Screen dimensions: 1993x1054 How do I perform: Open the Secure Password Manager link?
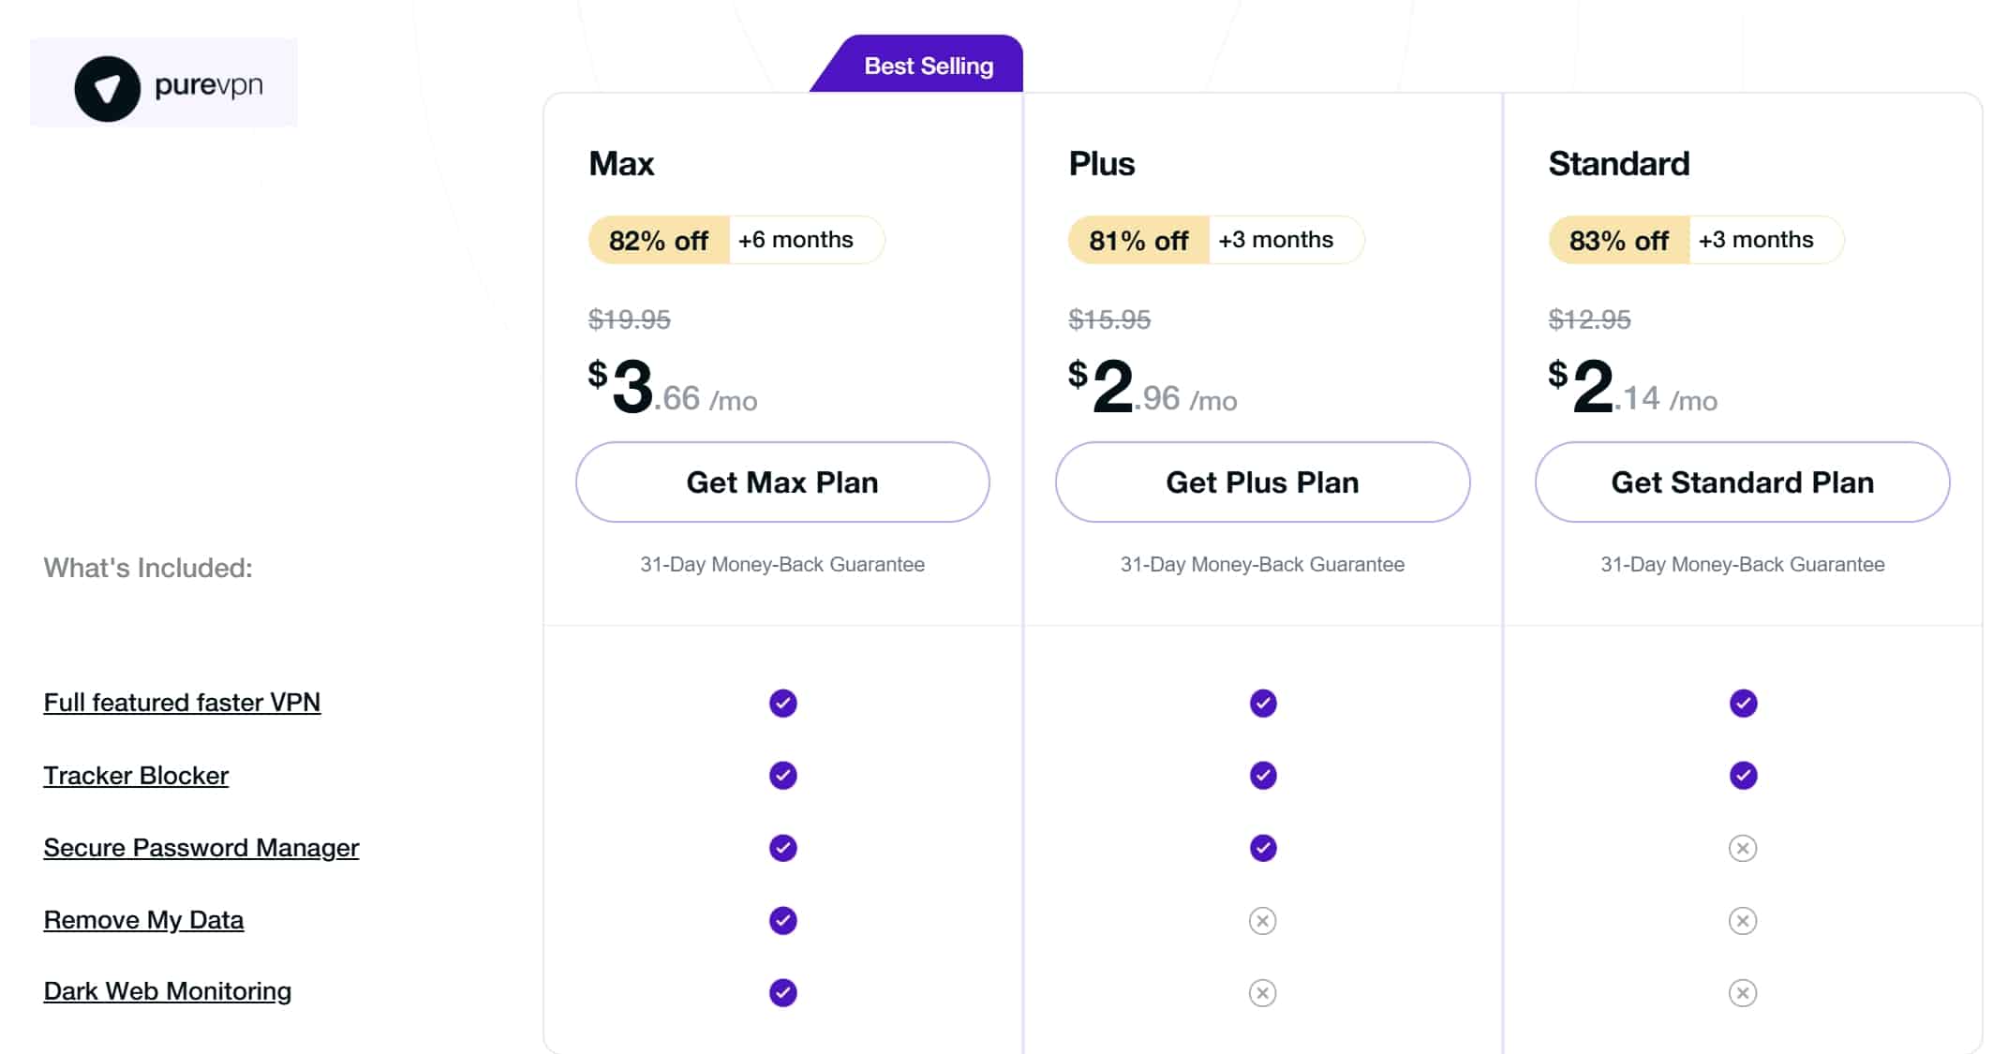pyautogui.click(x=201, y=848)
